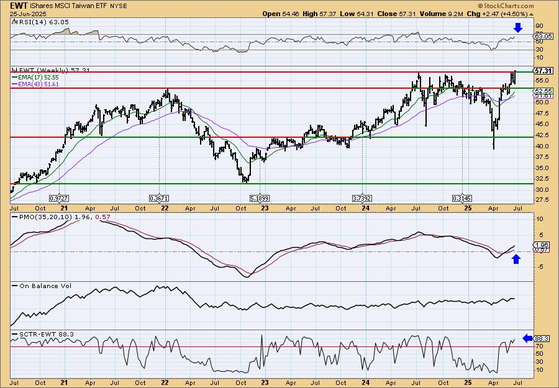Viewport: 559px width, 388px height.
Task: Click year 24 on bottom SCTR time axis
Action: pos(365,382)
